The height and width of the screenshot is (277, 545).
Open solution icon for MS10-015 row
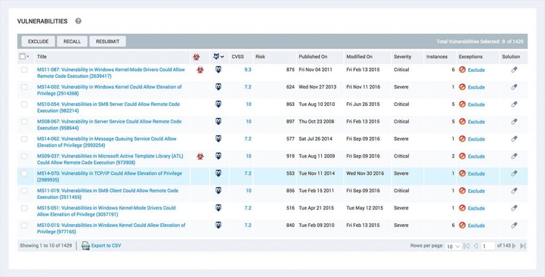pos(514,225)
